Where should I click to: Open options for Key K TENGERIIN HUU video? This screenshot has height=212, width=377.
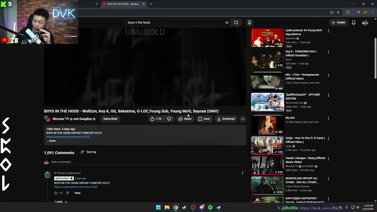point(328,52)
